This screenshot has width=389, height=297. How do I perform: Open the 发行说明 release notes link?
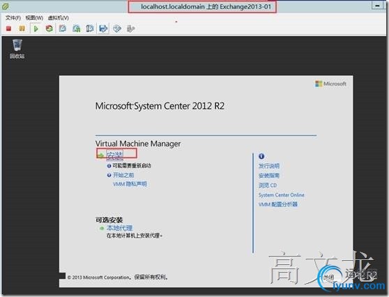pyautogui.click(x=269, y=166)
